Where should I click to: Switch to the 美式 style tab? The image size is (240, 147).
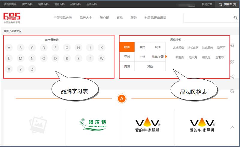142,47
